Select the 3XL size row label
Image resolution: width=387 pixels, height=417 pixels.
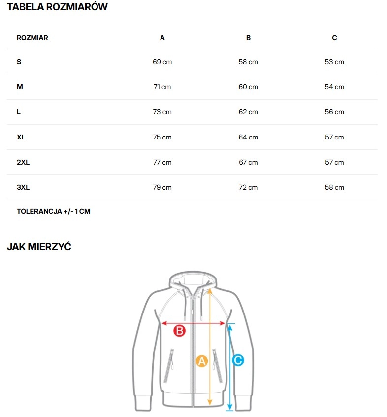23,187
